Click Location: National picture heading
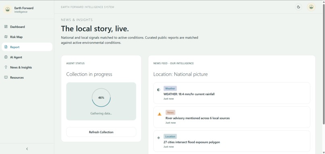The image size is (325, 154). coord(180,74)
